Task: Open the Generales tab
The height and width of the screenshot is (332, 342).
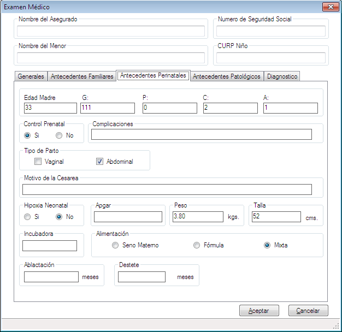Action: pos(31,76)
